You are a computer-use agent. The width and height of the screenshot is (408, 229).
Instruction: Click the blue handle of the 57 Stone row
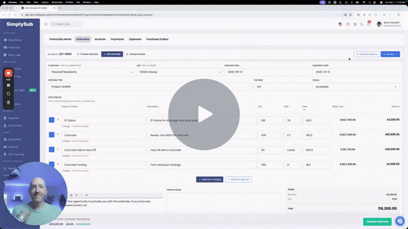point(52,120)
